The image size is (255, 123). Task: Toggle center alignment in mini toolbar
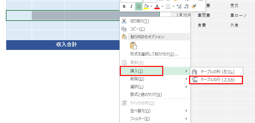[139, 7]
